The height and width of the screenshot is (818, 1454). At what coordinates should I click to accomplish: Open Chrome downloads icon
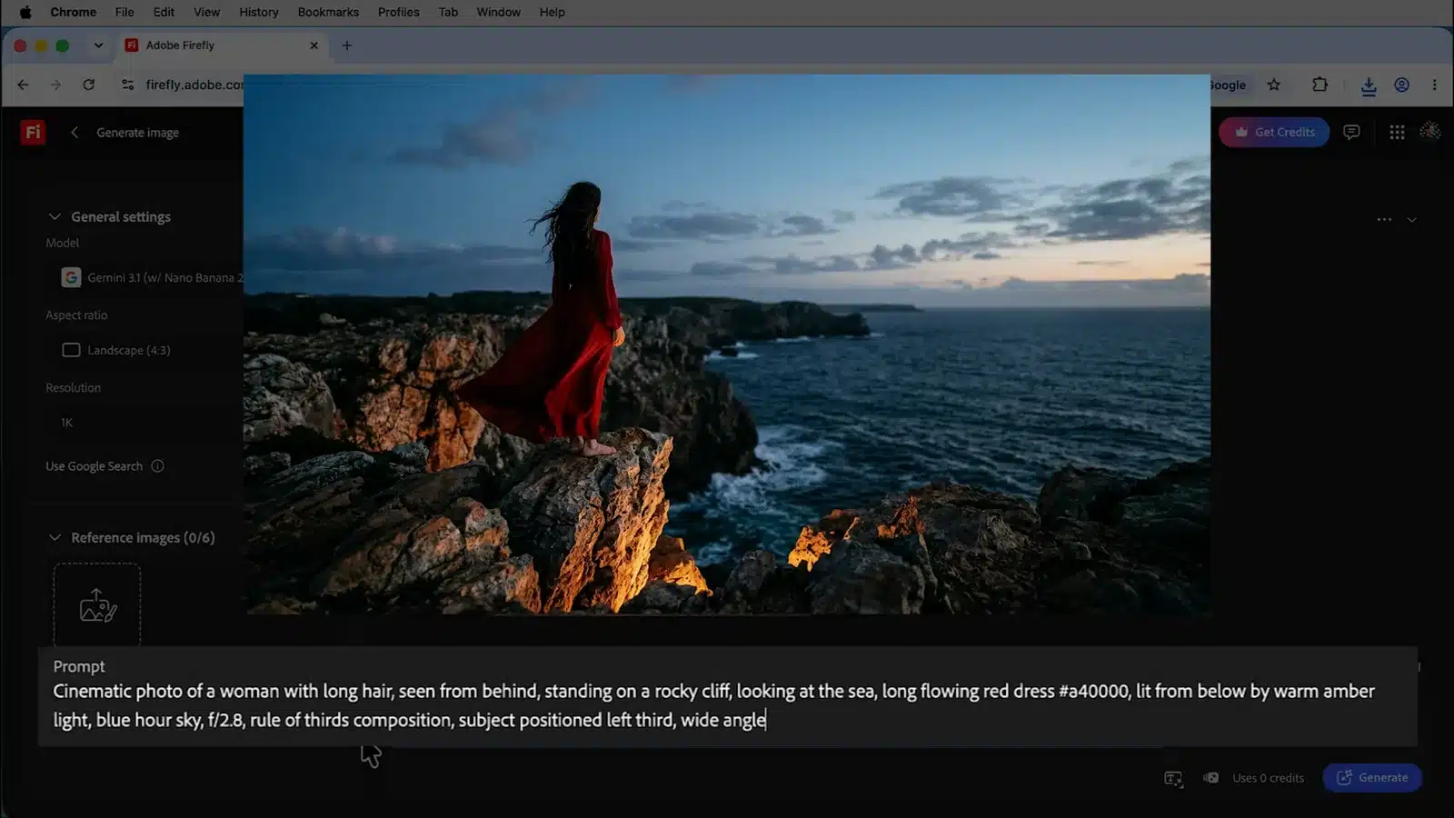[1369, 85]
